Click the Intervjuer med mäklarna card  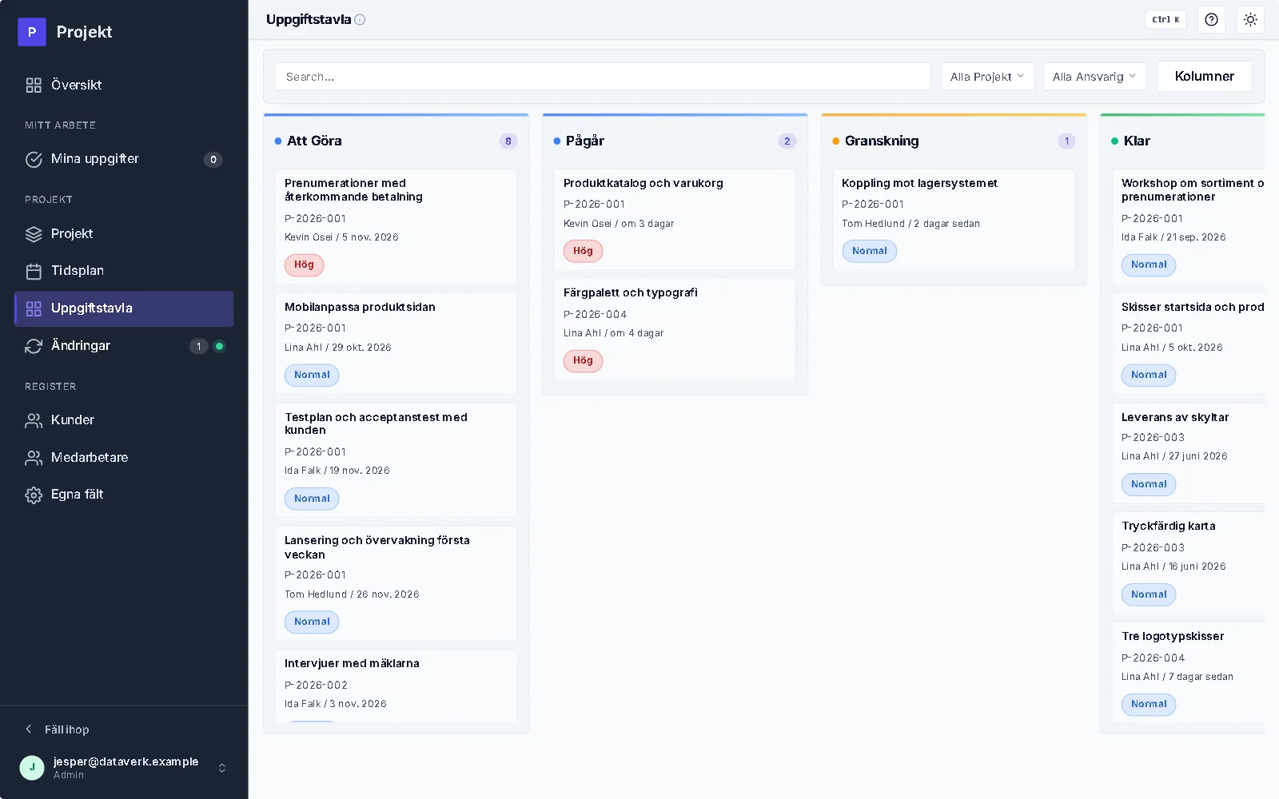(x=396, y=686)
